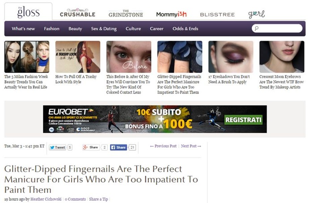The image size is (317, 203).
Task: Open the Fashion menu item
Action: pos(52,29)
